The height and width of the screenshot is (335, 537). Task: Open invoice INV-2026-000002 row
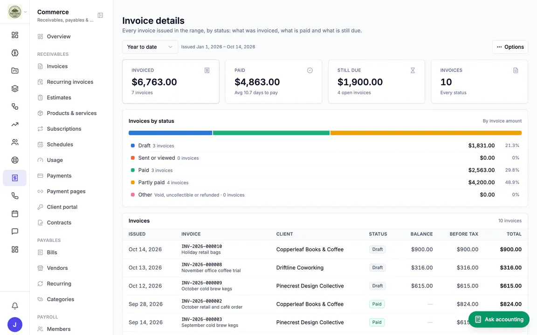click(x=325, y=304)
